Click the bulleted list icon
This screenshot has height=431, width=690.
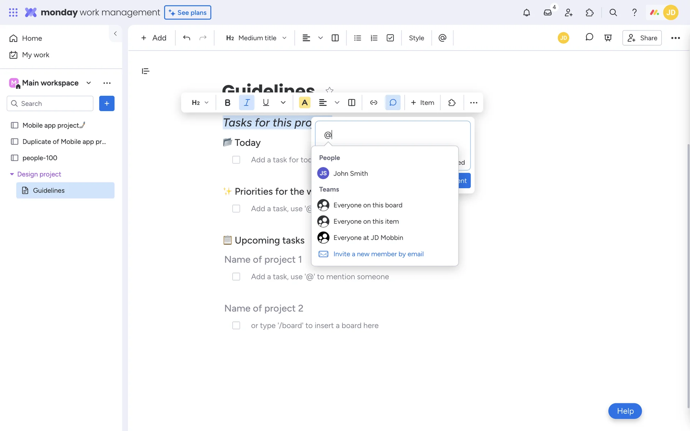point(357,38)
